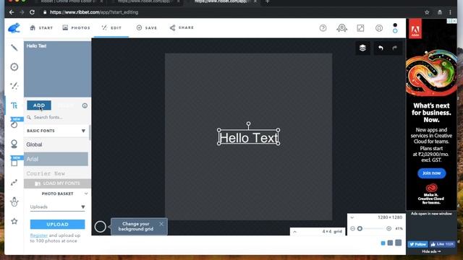Open a new browser tab
Screen dimensions: 463x260
(x=267, y=1)
